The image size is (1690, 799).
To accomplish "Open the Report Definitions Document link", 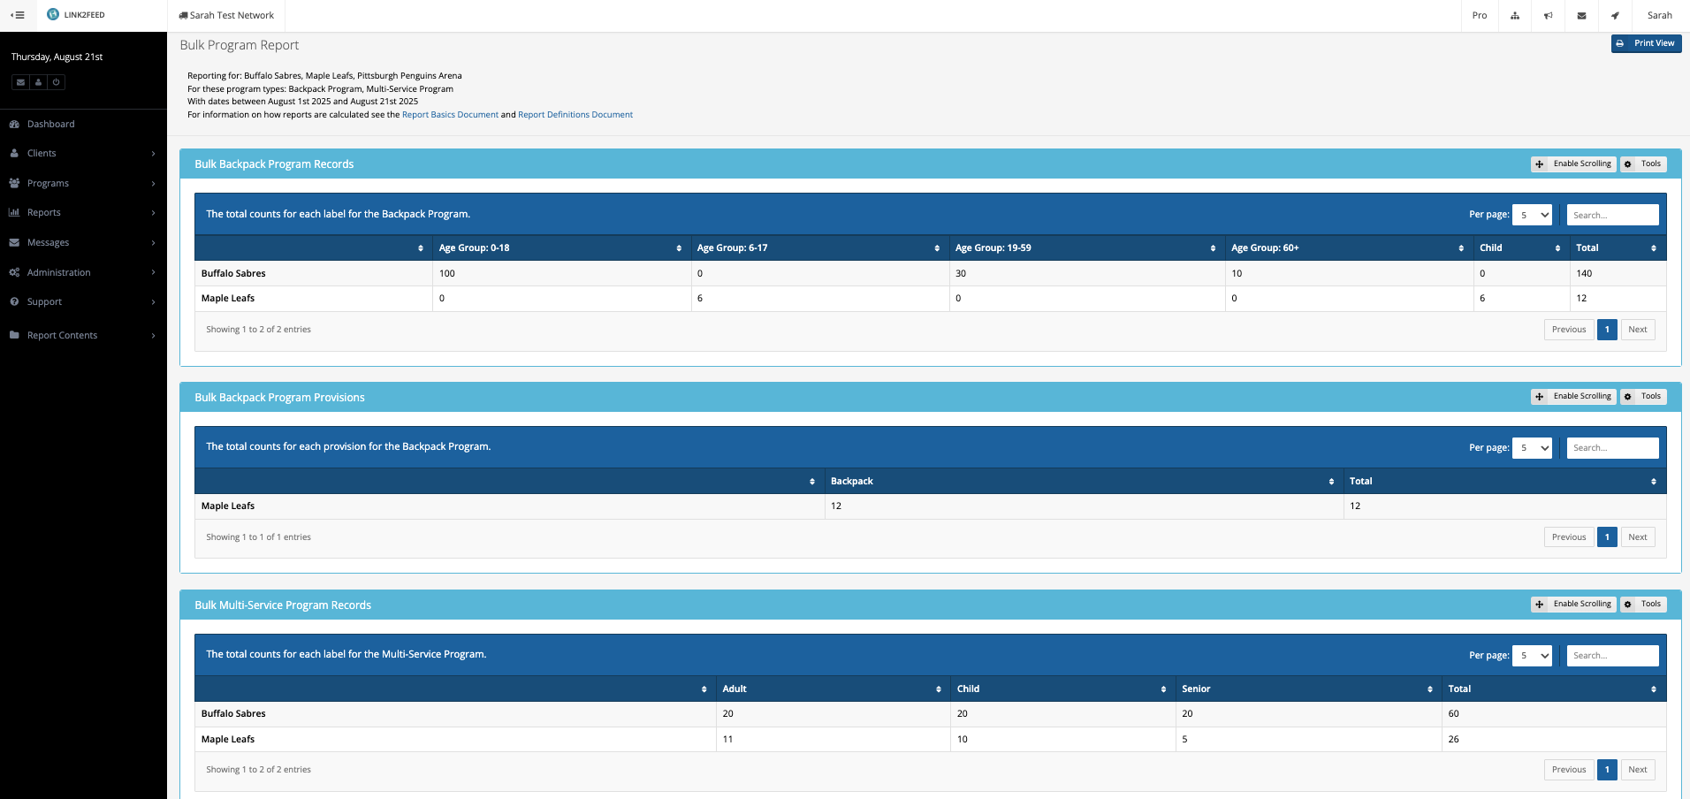I will click(575, 114).
